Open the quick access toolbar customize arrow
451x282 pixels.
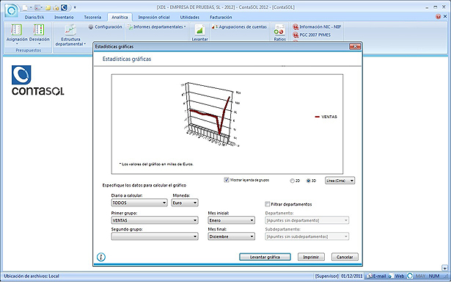coord(75,7)
